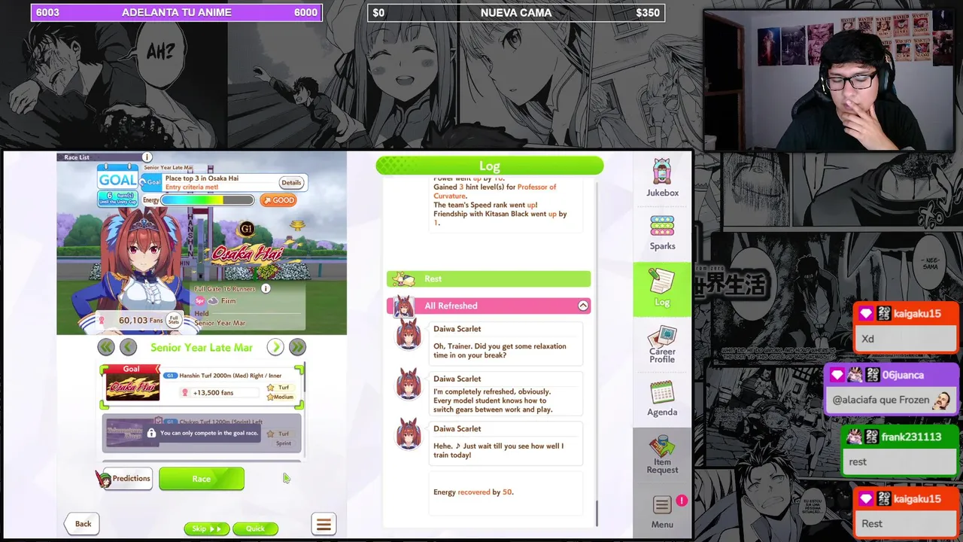Image resolution: width=963 pixels, height=542 pixels.
Task: Click the Medium distance tag on Osaka Hai
Action: point(280,397)
